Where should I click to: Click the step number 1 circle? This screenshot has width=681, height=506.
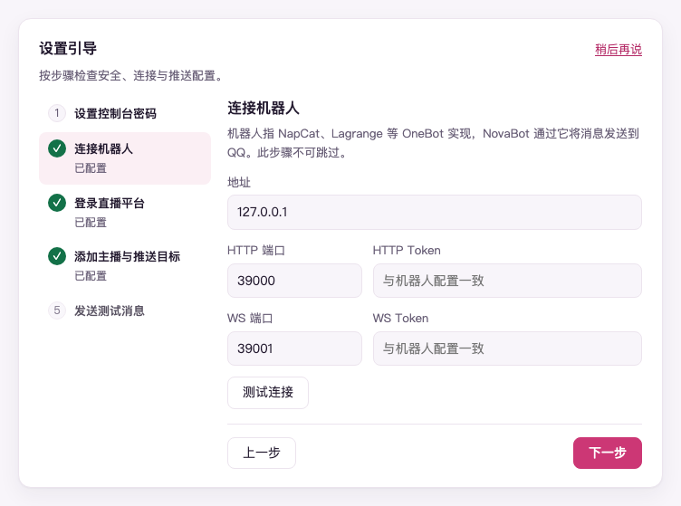point(57,113)
